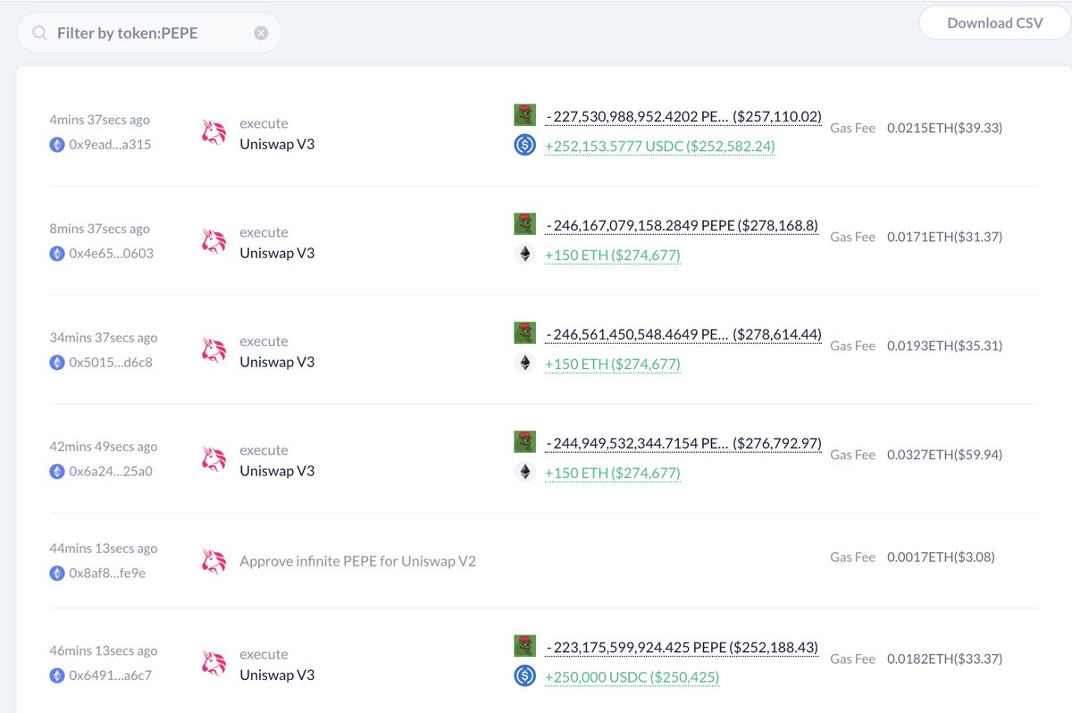Click Ethereum chain icon beside 0x8af8...fe9e

point(57,573)
